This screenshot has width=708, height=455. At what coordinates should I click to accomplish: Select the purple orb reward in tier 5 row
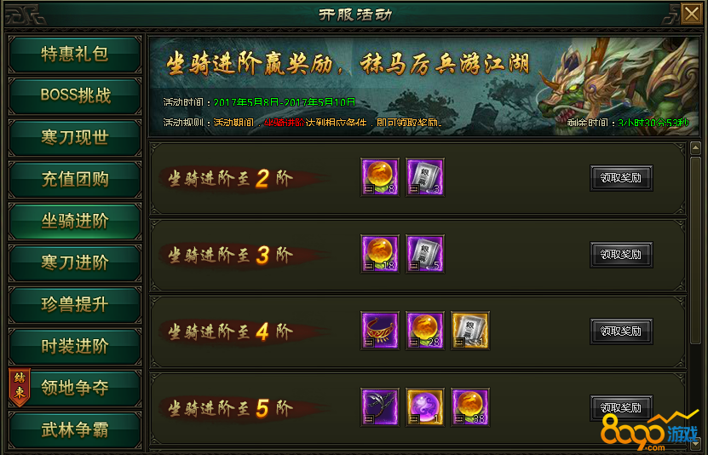[425, 407]
